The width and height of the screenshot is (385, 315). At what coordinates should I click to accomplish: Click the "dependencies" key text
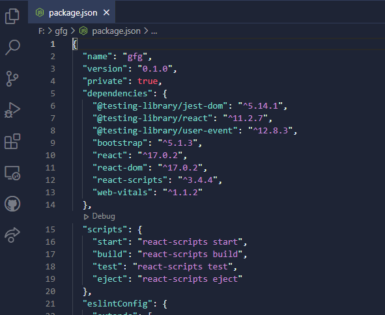tap(117, 94)
